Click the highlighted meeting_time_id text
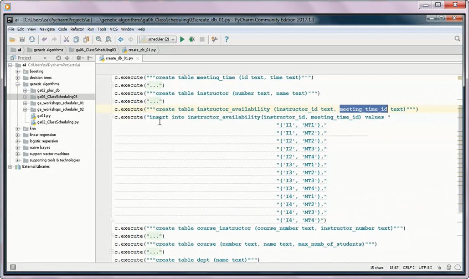The width and height of the screenshot is (469, 279). coord(363,109)
